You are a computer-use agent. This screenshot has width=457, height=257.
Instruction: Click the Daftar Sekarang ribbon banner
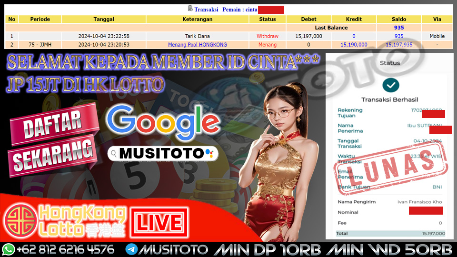[x=53, y=140]
